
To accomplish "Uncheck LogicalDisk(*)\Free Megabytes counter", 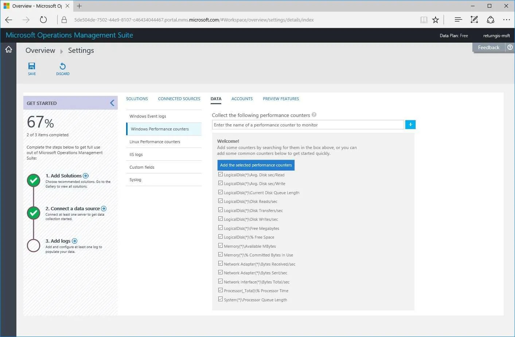I will [221, 228].
